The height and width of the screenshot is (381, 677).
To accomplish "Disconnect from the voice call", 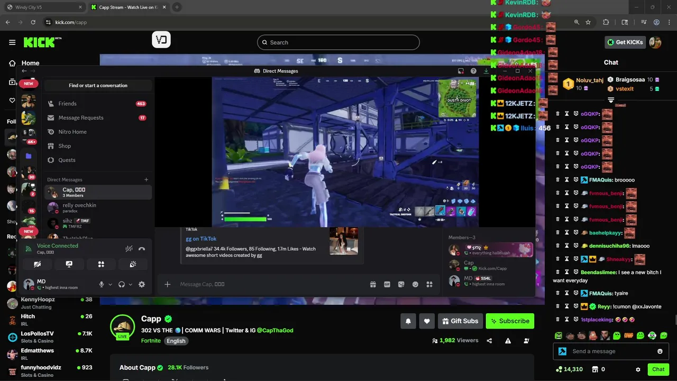I will pos(142,249).
